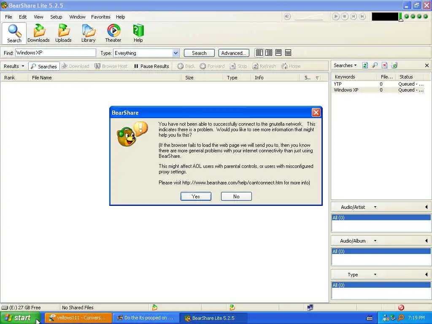Click the Download toolbar button
432x324 pixels.
[76, 66]
